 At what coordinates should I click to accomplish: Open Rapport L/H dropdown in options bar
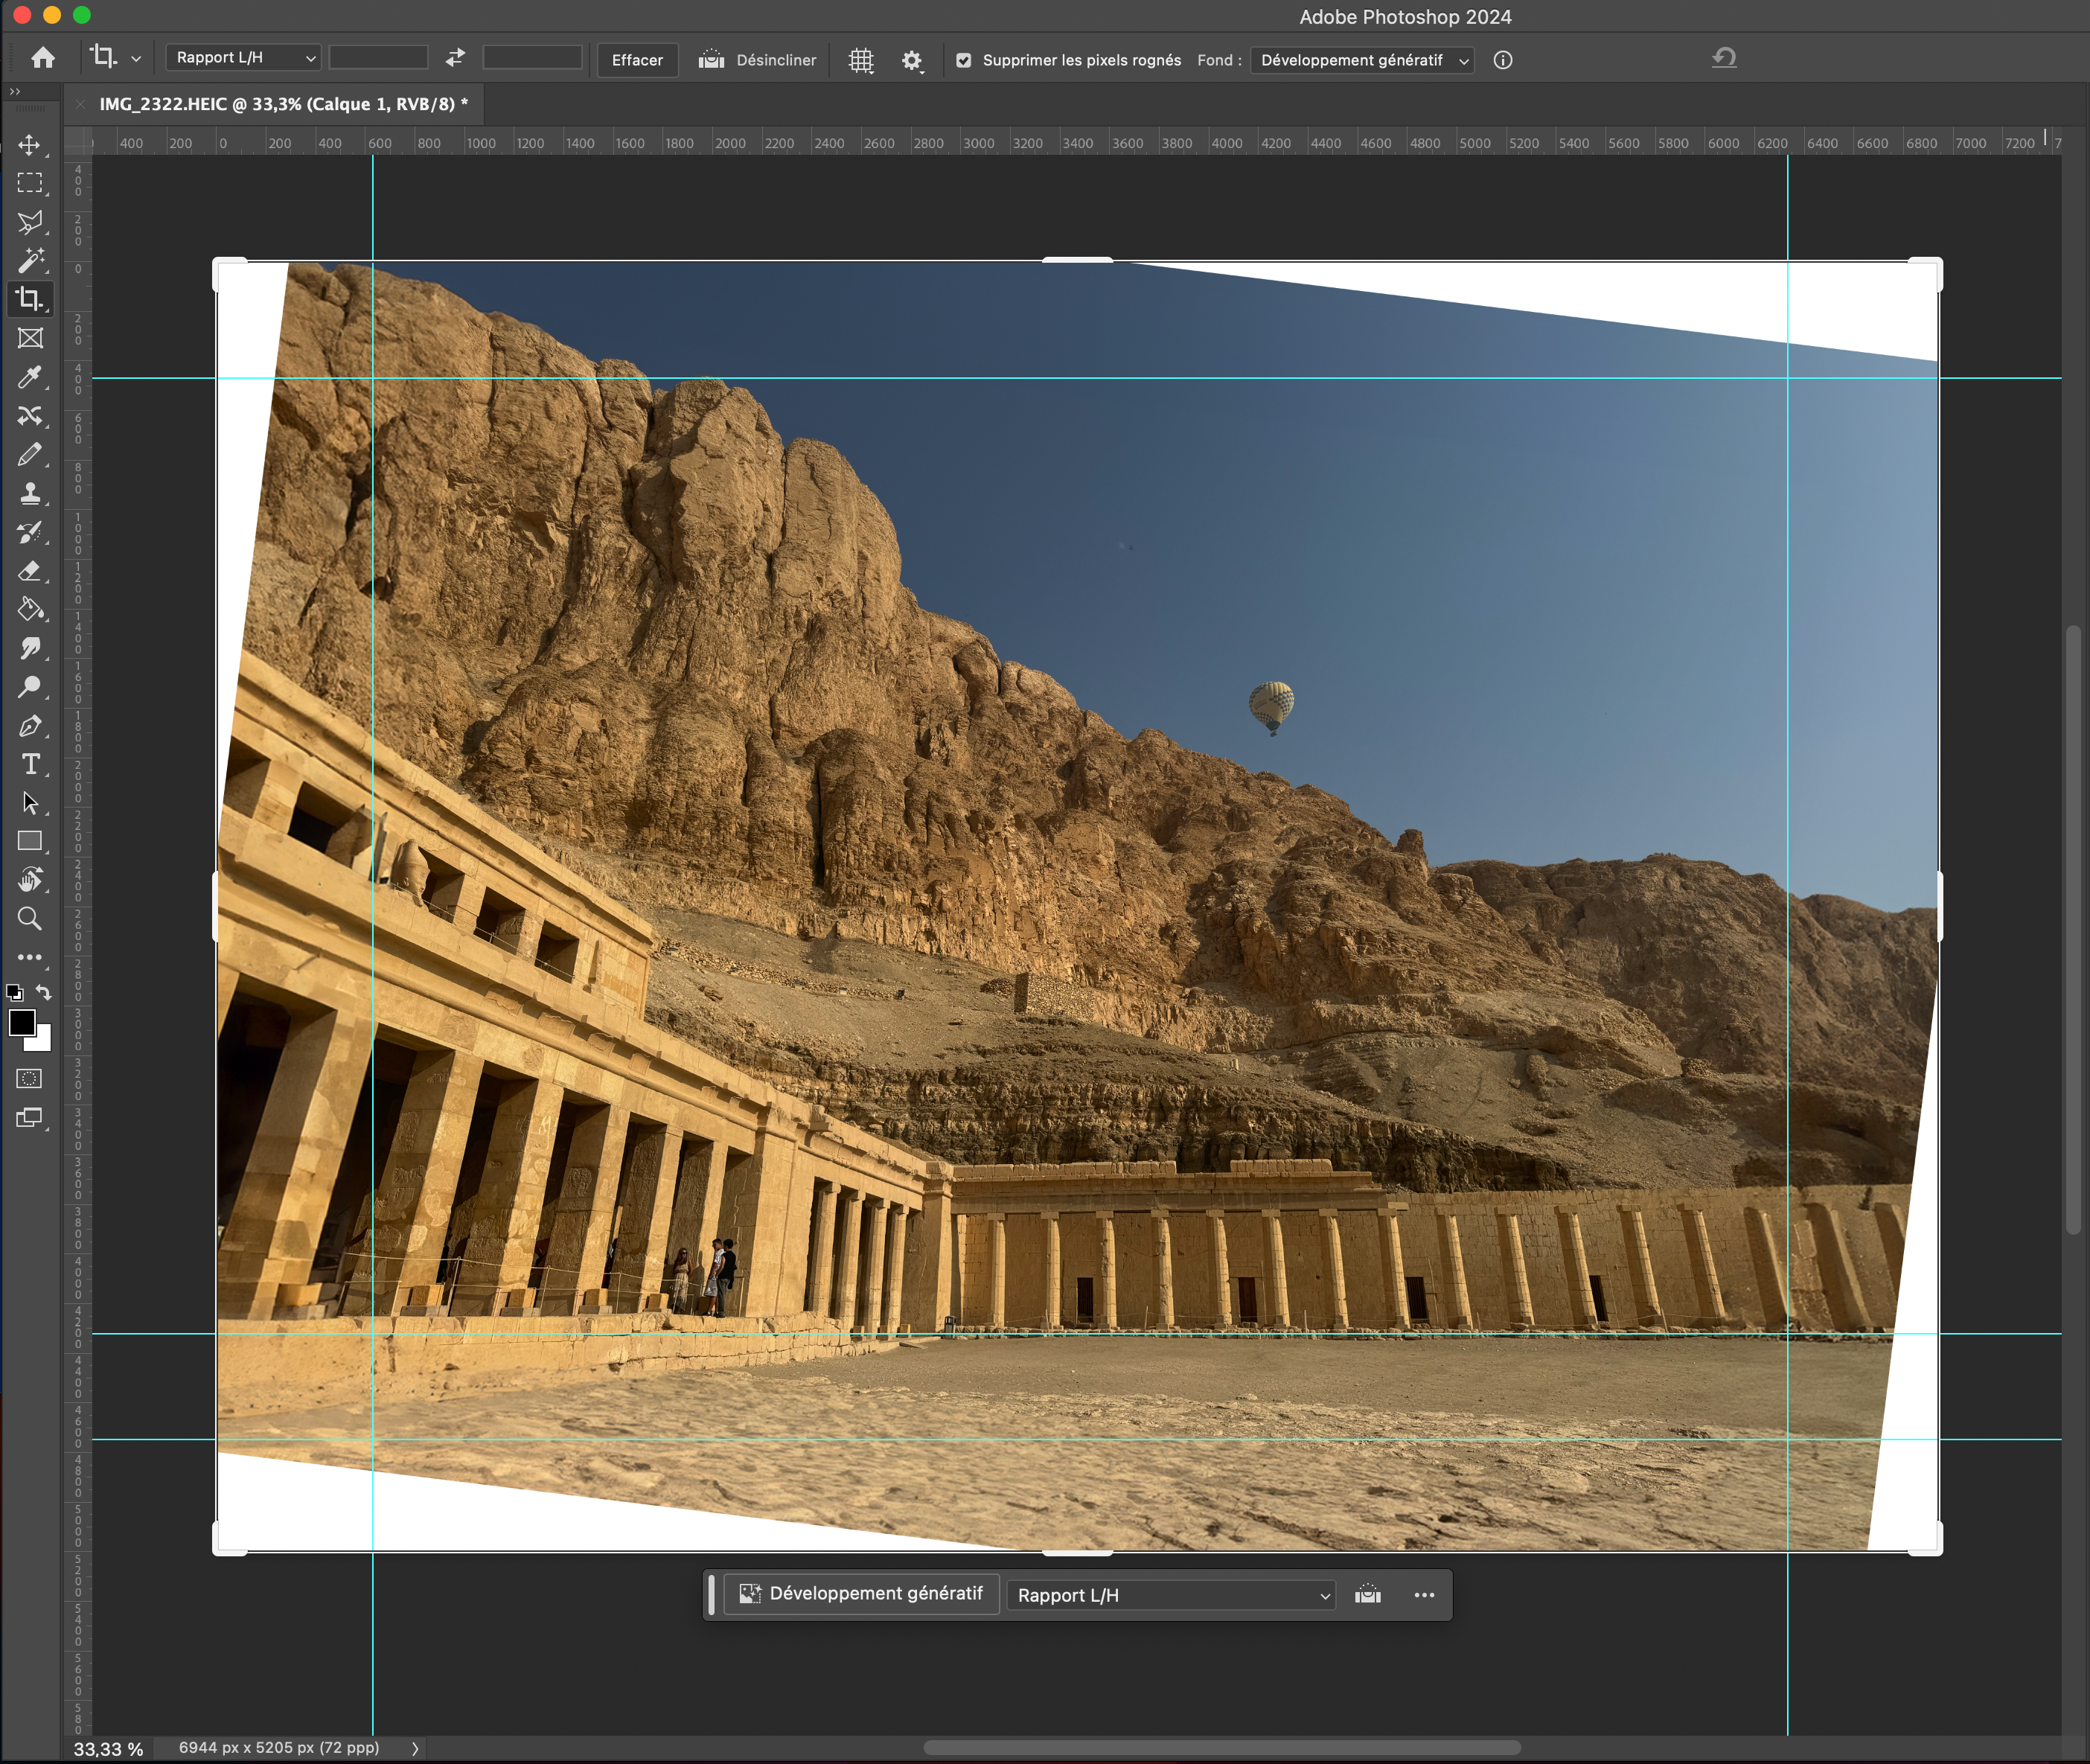pyautogui.click(x=243, y=58)
